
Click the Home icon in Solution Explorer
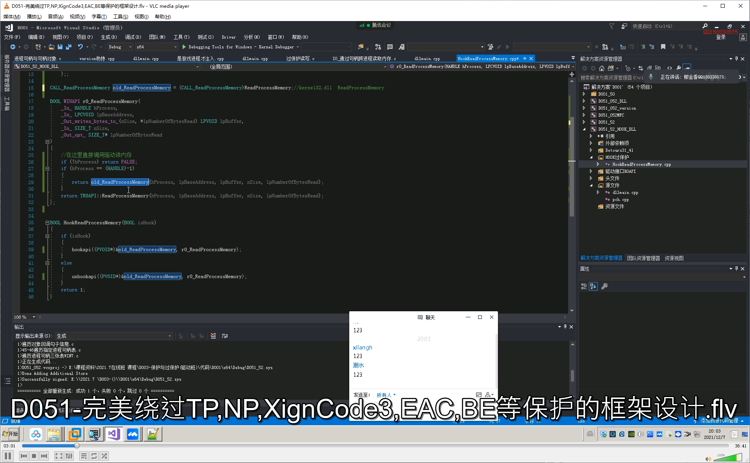pyautogui.click(x=602, y=68)
